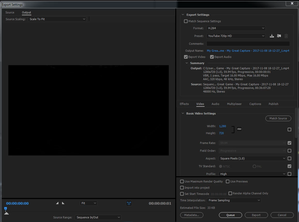Open the Publish tab
The image size is (299, 222).
pos(273,104)
